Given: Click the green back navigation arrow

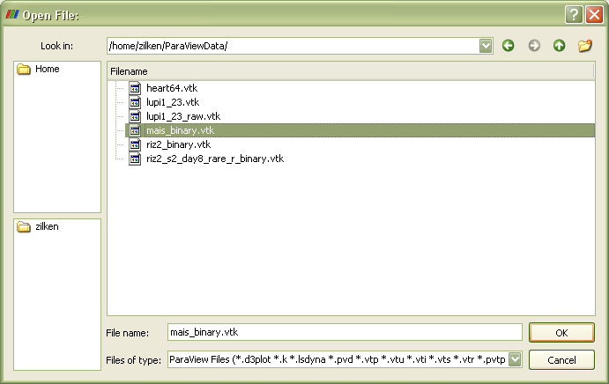Looking at the screenshot, I should [509, 46].
